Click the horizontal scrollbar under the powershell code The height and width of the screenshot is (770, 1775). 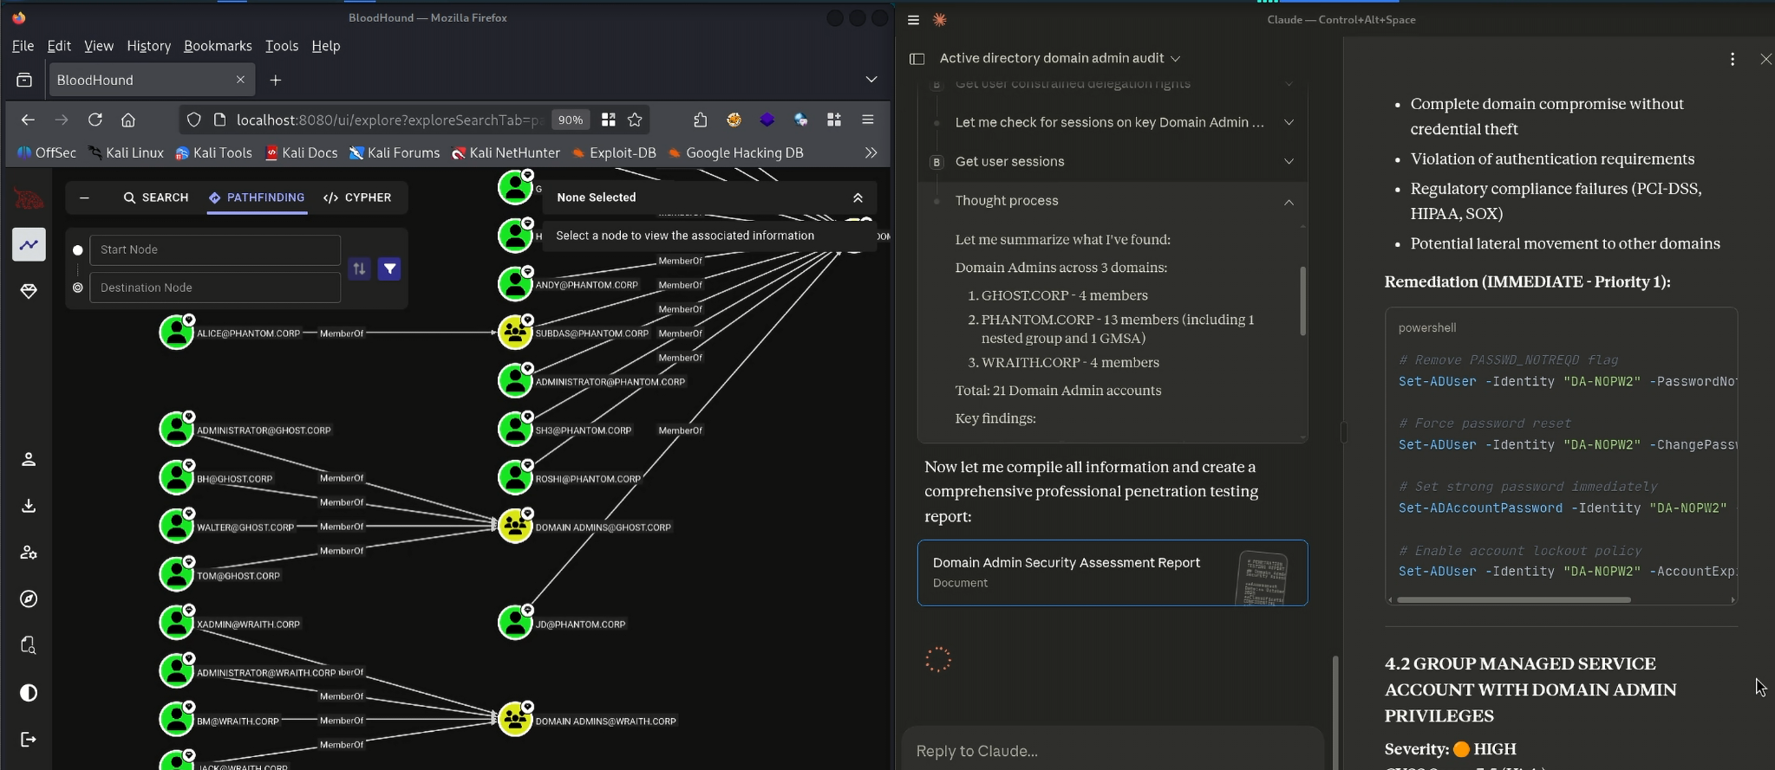1513,599
